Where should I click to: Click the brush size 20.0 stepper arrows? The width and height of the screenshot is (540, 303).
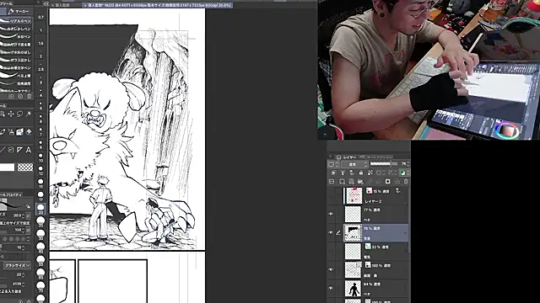(23, 215)
